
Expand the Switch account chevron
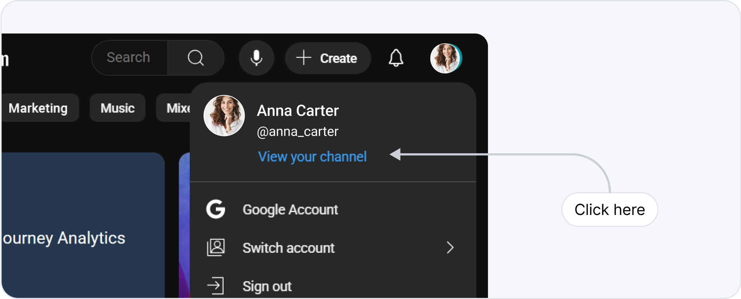pos(450,248)
